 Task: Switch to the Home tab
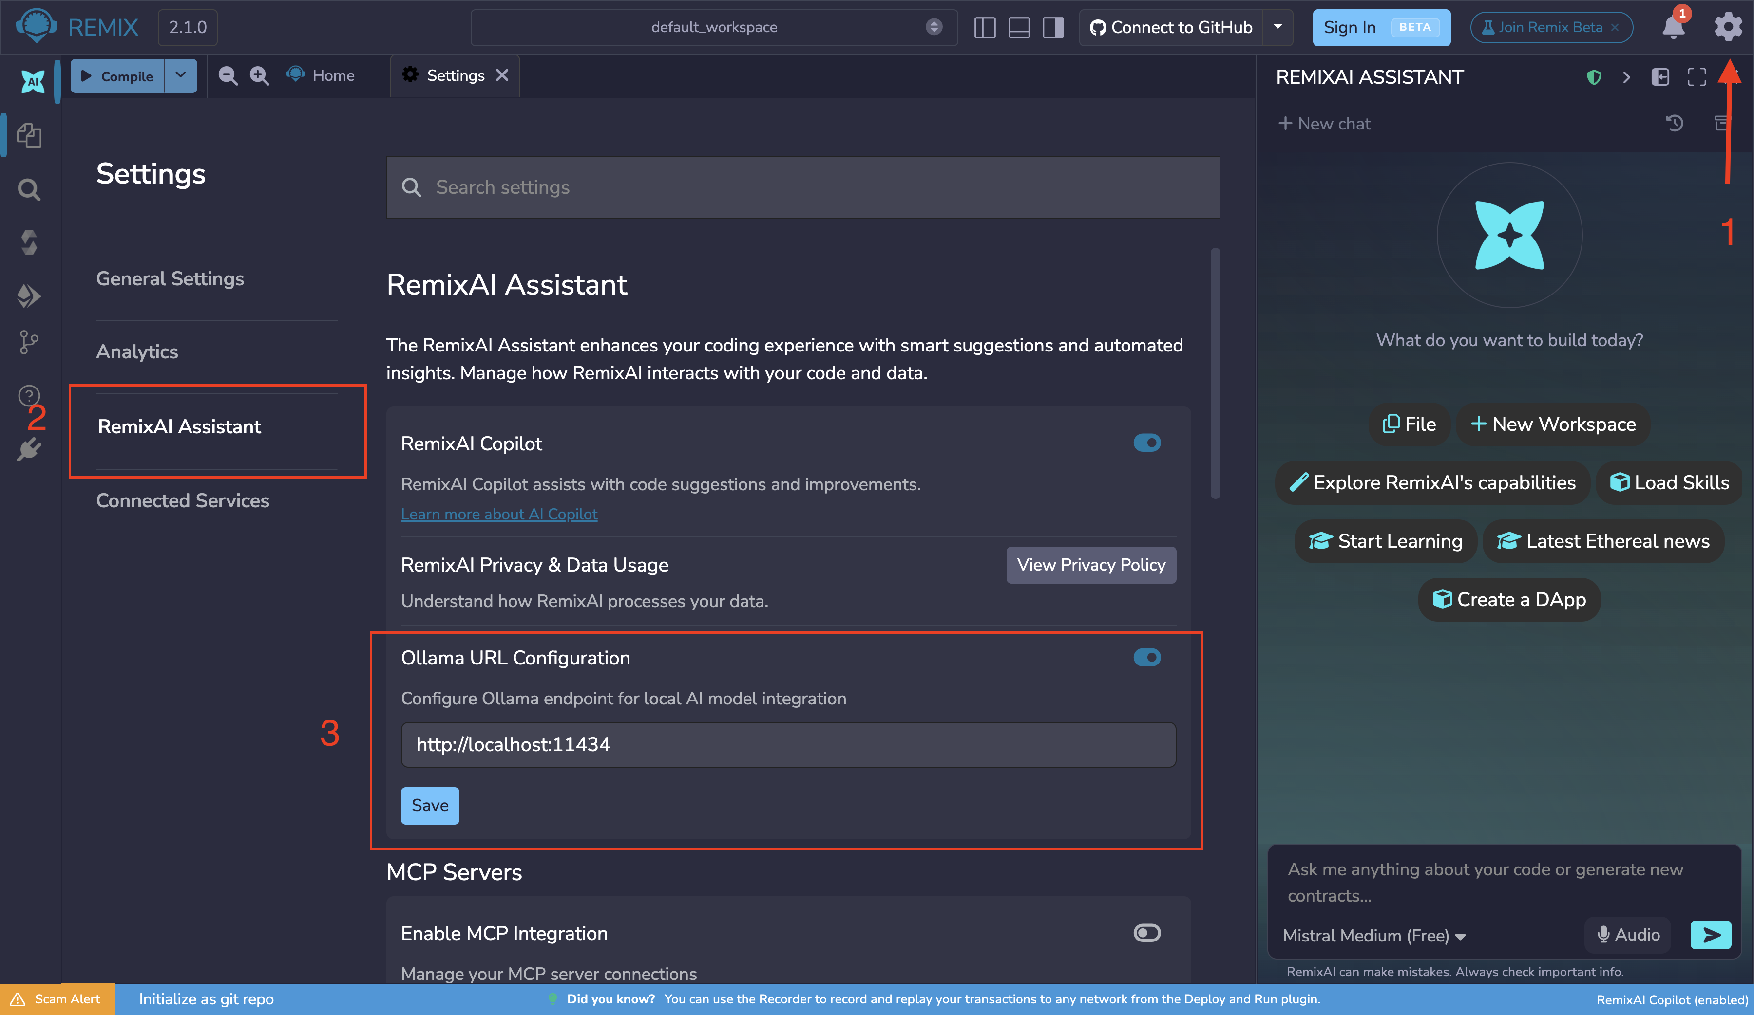[321, 75]
